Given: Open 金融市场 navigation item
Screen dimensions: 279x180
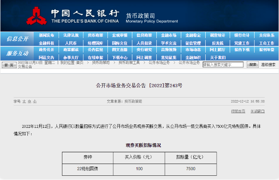Looking at the screenshot, I should (x=169, y=35).
